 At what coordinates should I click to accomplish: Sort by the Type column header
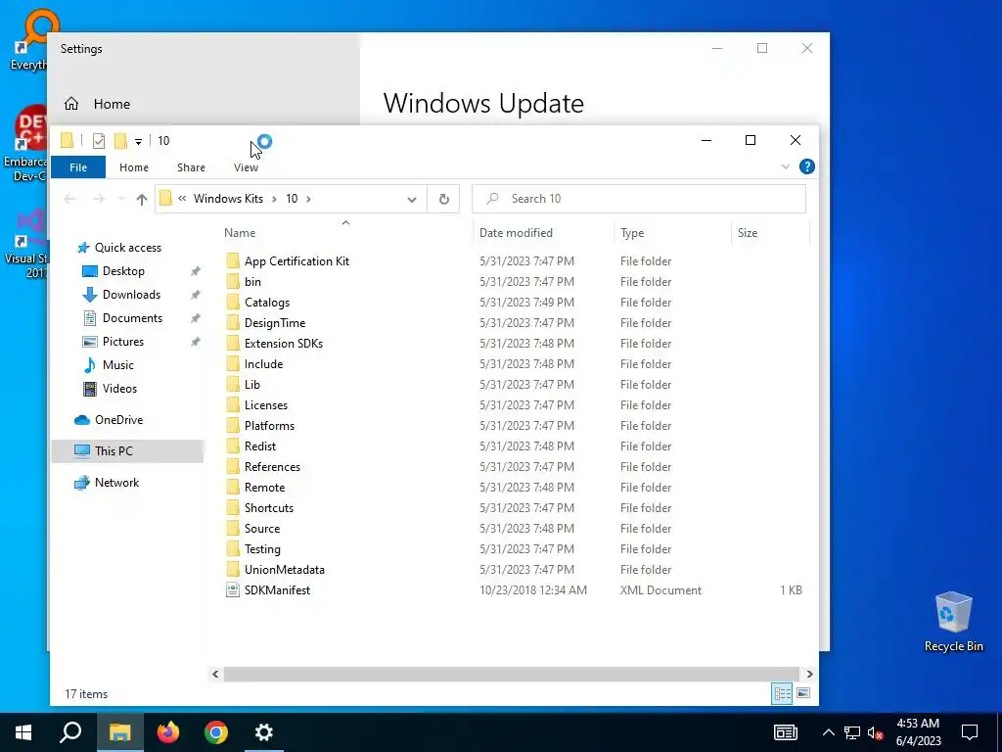pyautogui.click(x=632, y=233)
